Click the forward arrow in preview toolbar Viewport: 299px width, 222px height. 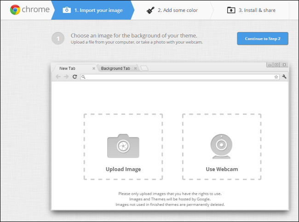66,77
